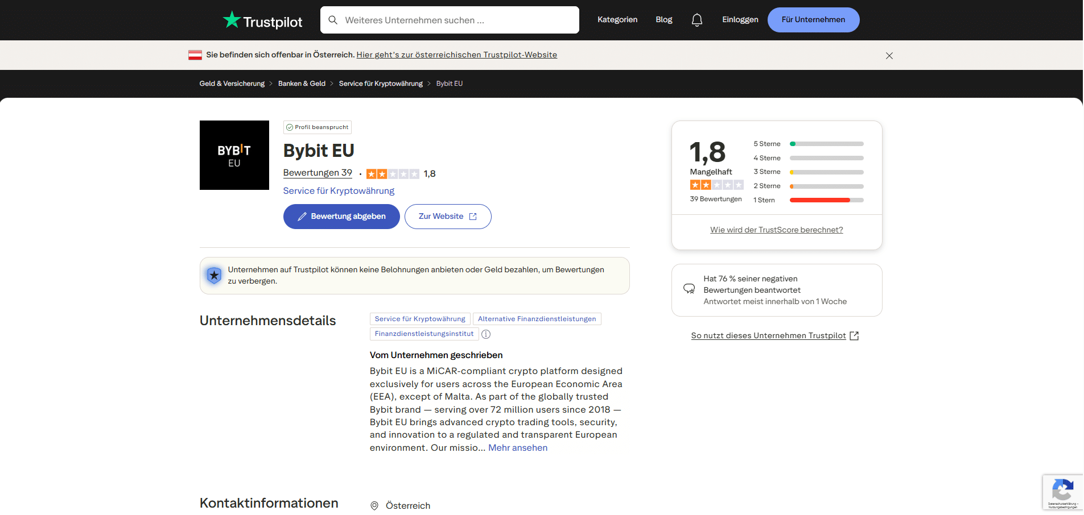Open the Kategorien menu
The width and height of the screenshot is (1084, 515).
coord(617,20)
